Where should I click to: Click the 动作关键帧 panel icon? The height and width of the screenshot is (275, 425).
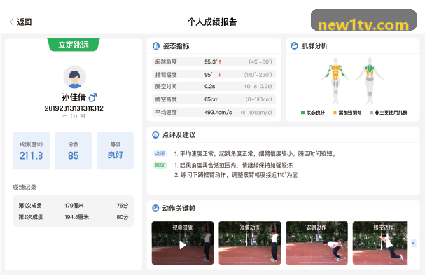pos(155,208)
